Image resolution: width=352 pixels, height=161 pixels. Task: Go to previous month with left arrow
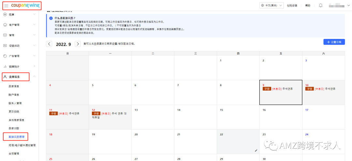pos(49,44)
